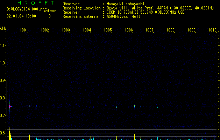Click the kHz axis unit label

coord(3,28)
